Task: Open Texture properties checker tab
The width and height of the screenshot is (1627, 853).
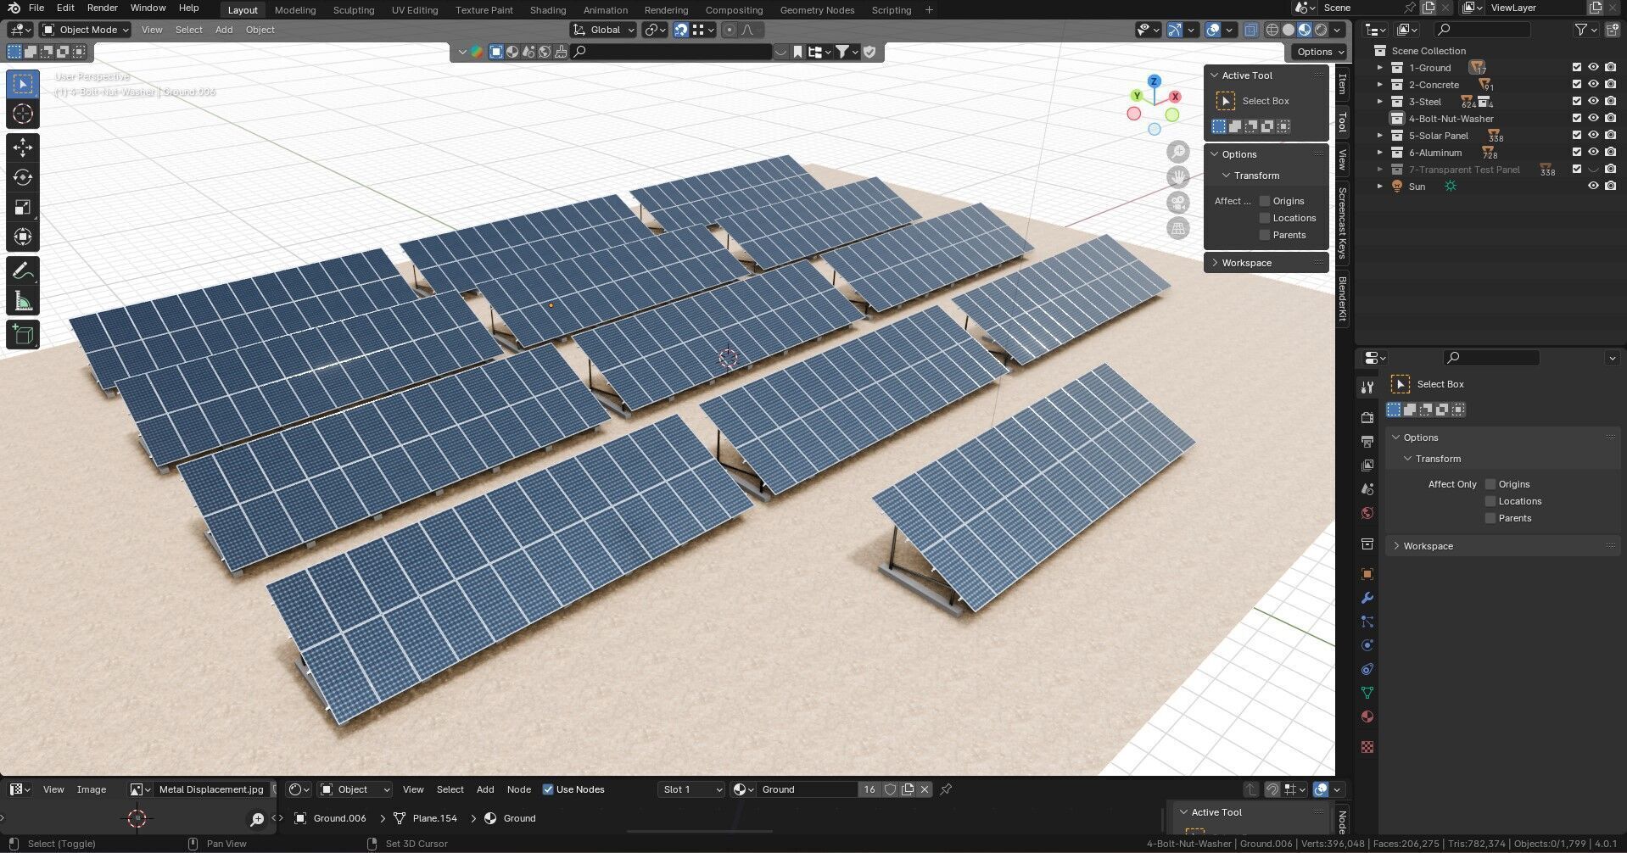Action: (x=1367, y=747)
